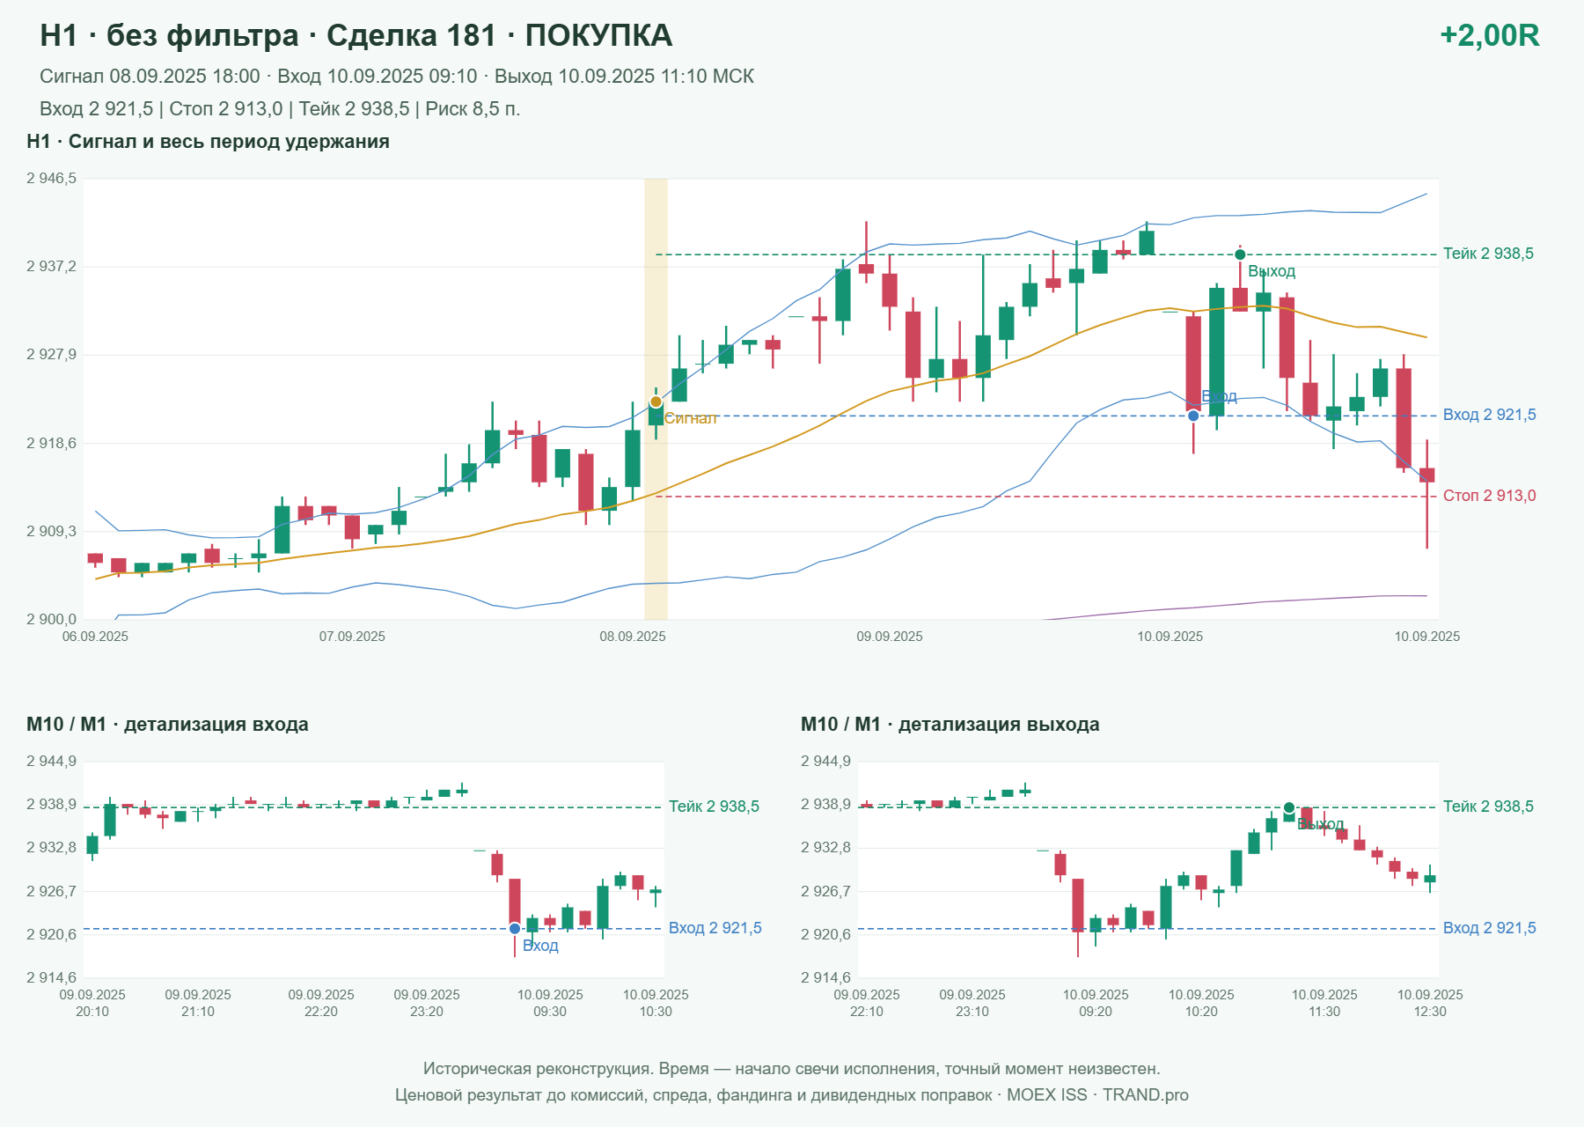Select the green exit dot in exit detail chart
The height and width of the screenshot is (1127, 1584).
1289,807
